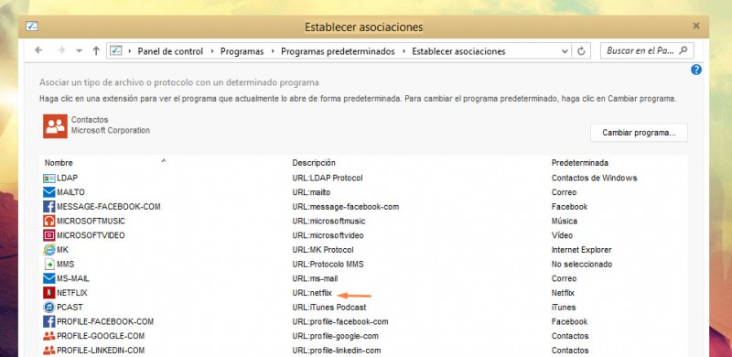Select the MS-MAIL row name
The image size is (732, 357).
coord(73,278)
